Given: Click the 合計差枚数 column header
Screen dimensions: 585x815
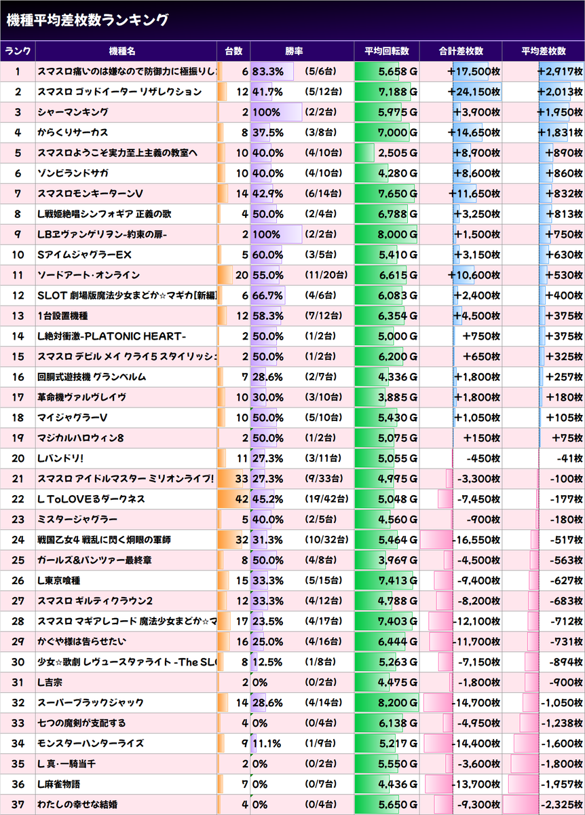Looking at the screenshot, I should tap(461, 51).
